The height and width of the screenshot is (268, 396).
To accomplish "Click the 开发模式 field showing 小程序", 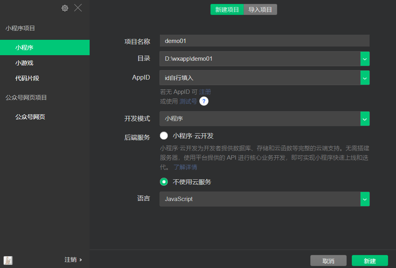I will [260, 119].
